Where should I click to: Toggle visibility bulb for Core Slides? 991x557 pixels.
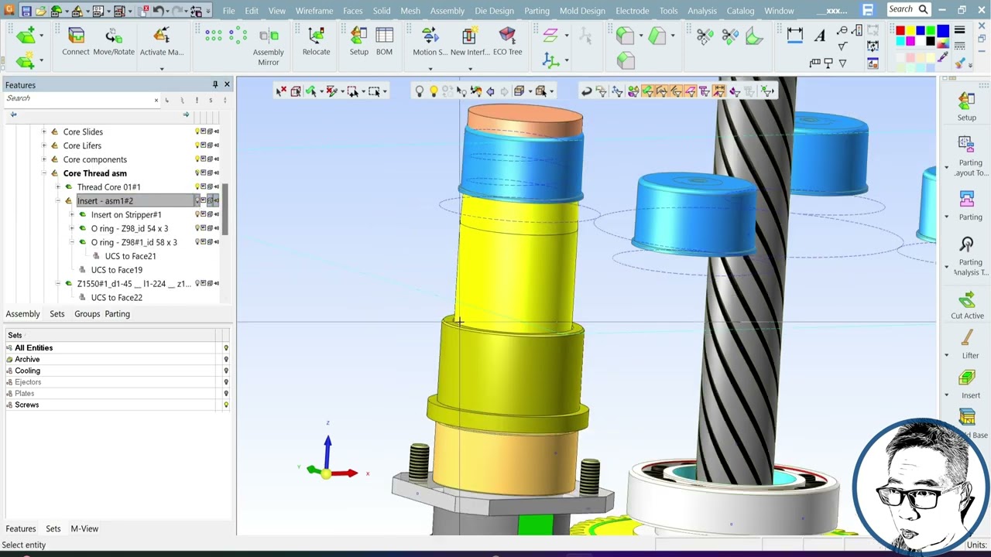[x=197, y=132]
